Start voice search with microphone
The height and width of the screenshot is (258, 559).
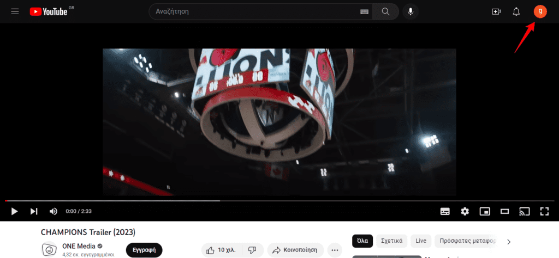tap(411, 11)
